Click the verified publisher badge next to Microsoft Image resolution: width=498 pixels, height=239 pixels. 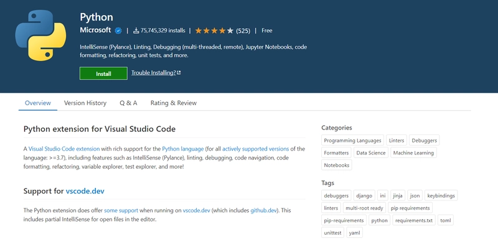click(x=118, y=30)
